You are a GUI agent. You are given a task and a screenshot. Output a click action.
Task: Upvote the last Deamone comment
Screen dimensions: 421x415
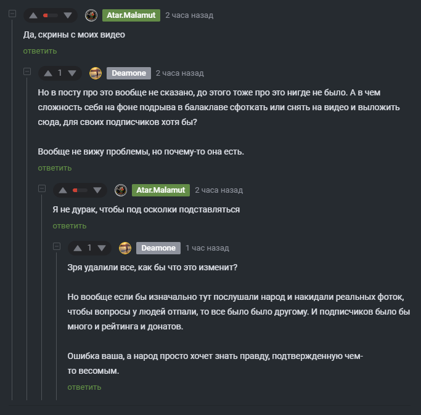coord(76,248)
